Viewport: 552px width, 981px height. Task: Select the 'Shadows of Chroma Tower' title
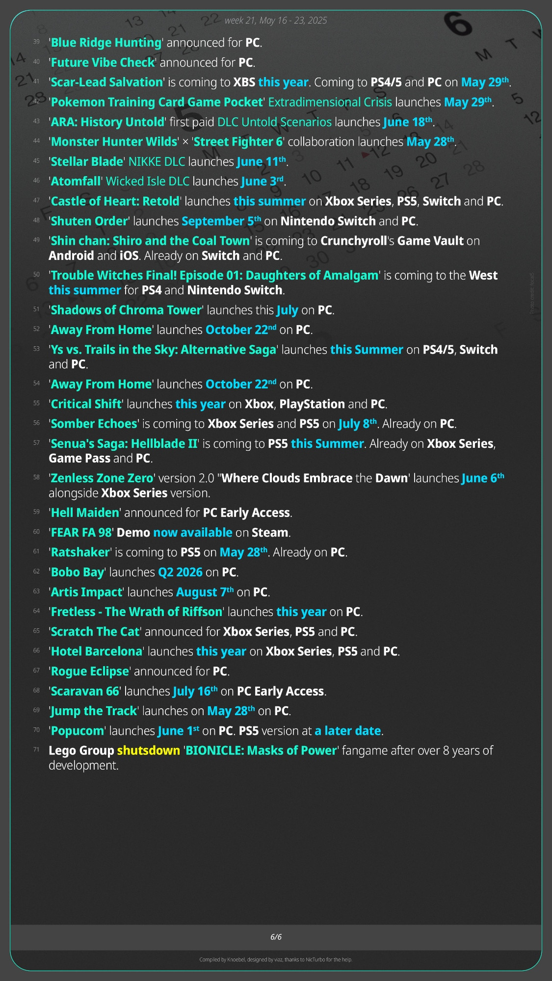pyautogui.click(x=126, y=310)
